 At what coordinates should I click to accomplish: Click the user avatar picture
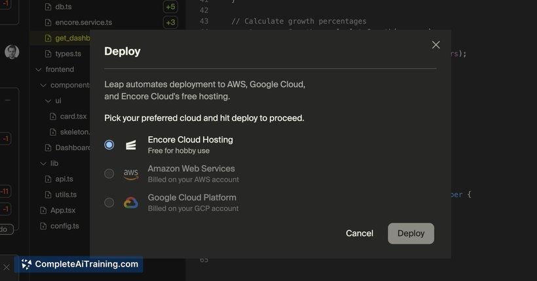pyautogui.click(x=12, y=52)
